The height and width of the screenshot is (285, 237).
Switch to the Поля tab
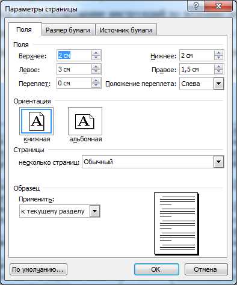(x=24, y=29)
